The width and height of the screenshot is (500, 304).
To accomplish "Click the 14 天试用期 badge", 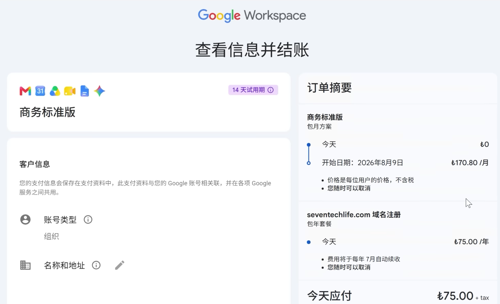I will [253, 90].
